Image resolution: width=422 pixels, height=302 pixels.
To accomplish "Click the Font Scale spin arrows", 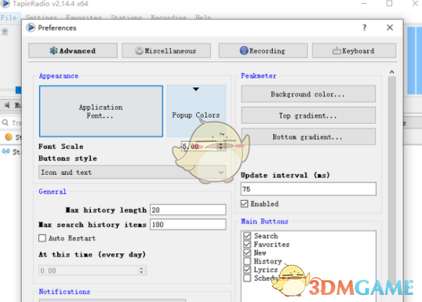I will (221, 146).
